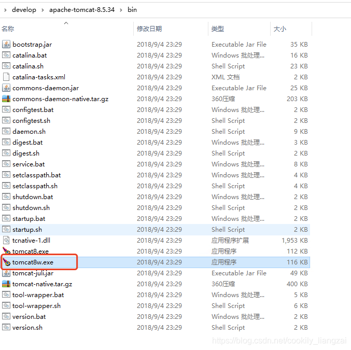The image size is (351, 350).
Task: Click the tomcat8w.exe feather icon
Action: tap(6, 262)
